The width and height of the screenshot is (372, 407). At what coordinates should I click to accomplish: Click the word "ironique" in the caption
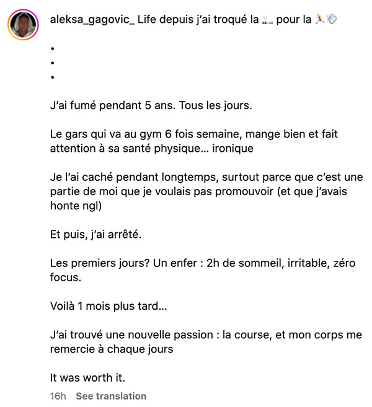(232, 149)
